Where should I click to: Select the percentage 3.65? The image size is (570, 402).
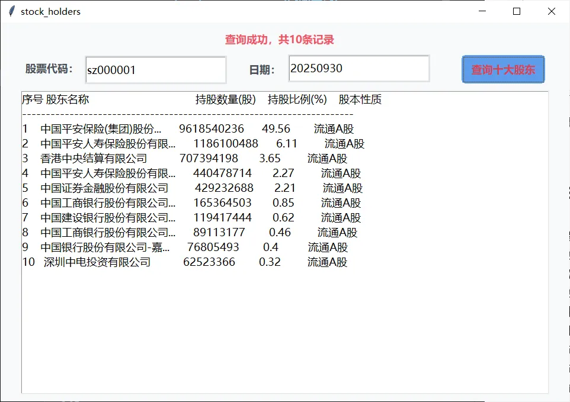point(270,158)
